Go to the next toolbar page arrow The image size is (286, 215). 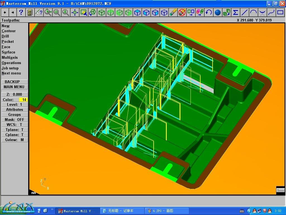coord(13,13)
